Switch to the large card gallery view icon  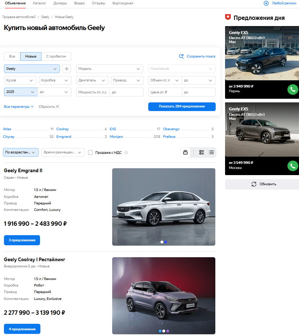185,152
